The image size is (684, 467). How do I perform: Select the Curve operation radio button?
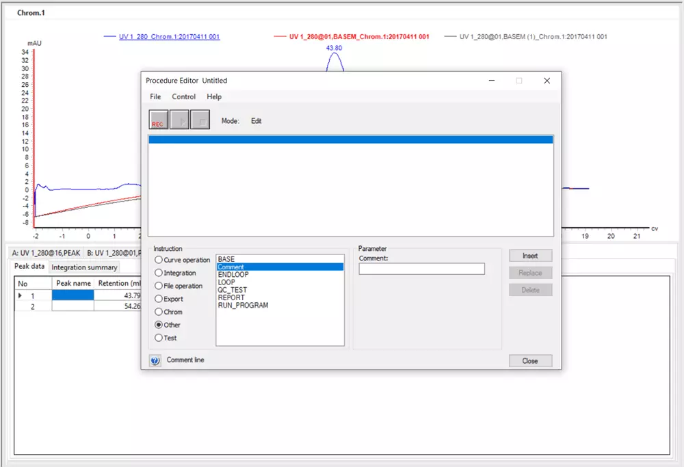[x=159, y=260]
